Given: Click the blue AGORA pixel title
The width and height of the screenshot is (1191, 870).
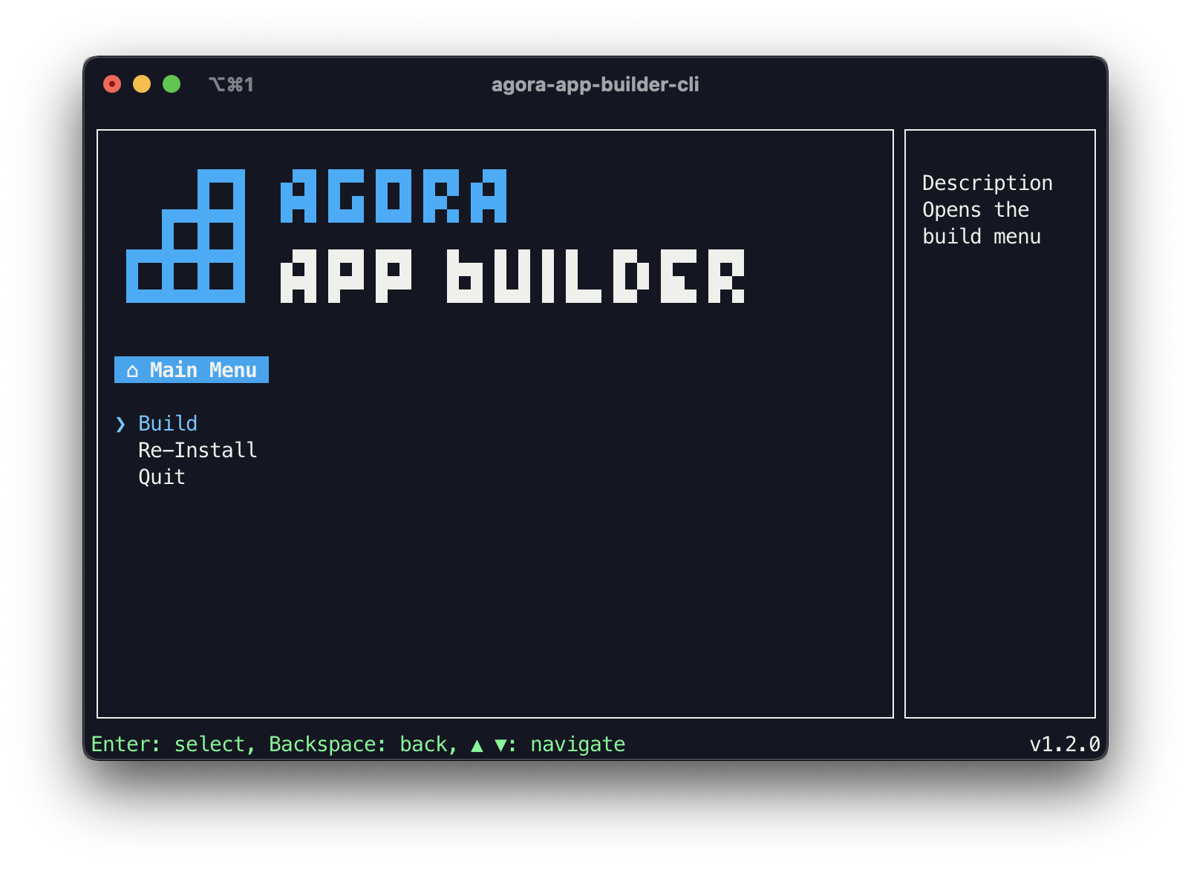Looking at the screenshot, I should [394, 196].
